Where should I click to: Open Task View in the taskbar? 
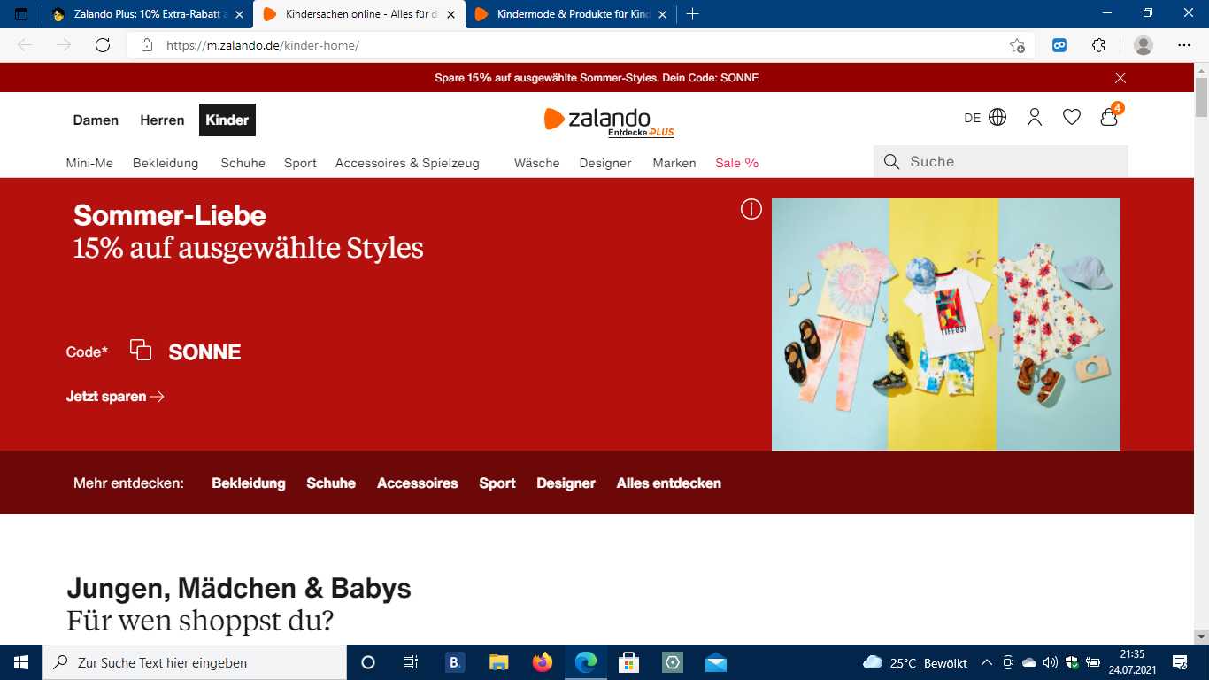point(411,662)
